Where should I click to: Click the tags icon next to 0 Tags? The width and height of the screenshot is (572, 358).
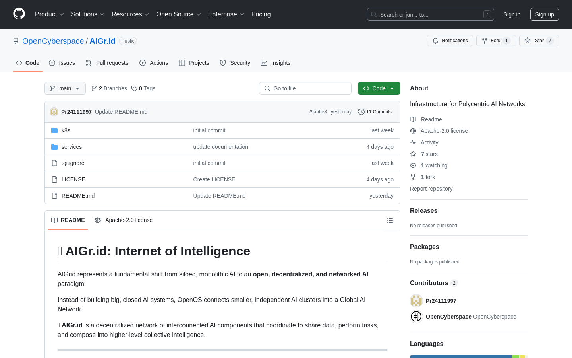(x=134, y=88)
